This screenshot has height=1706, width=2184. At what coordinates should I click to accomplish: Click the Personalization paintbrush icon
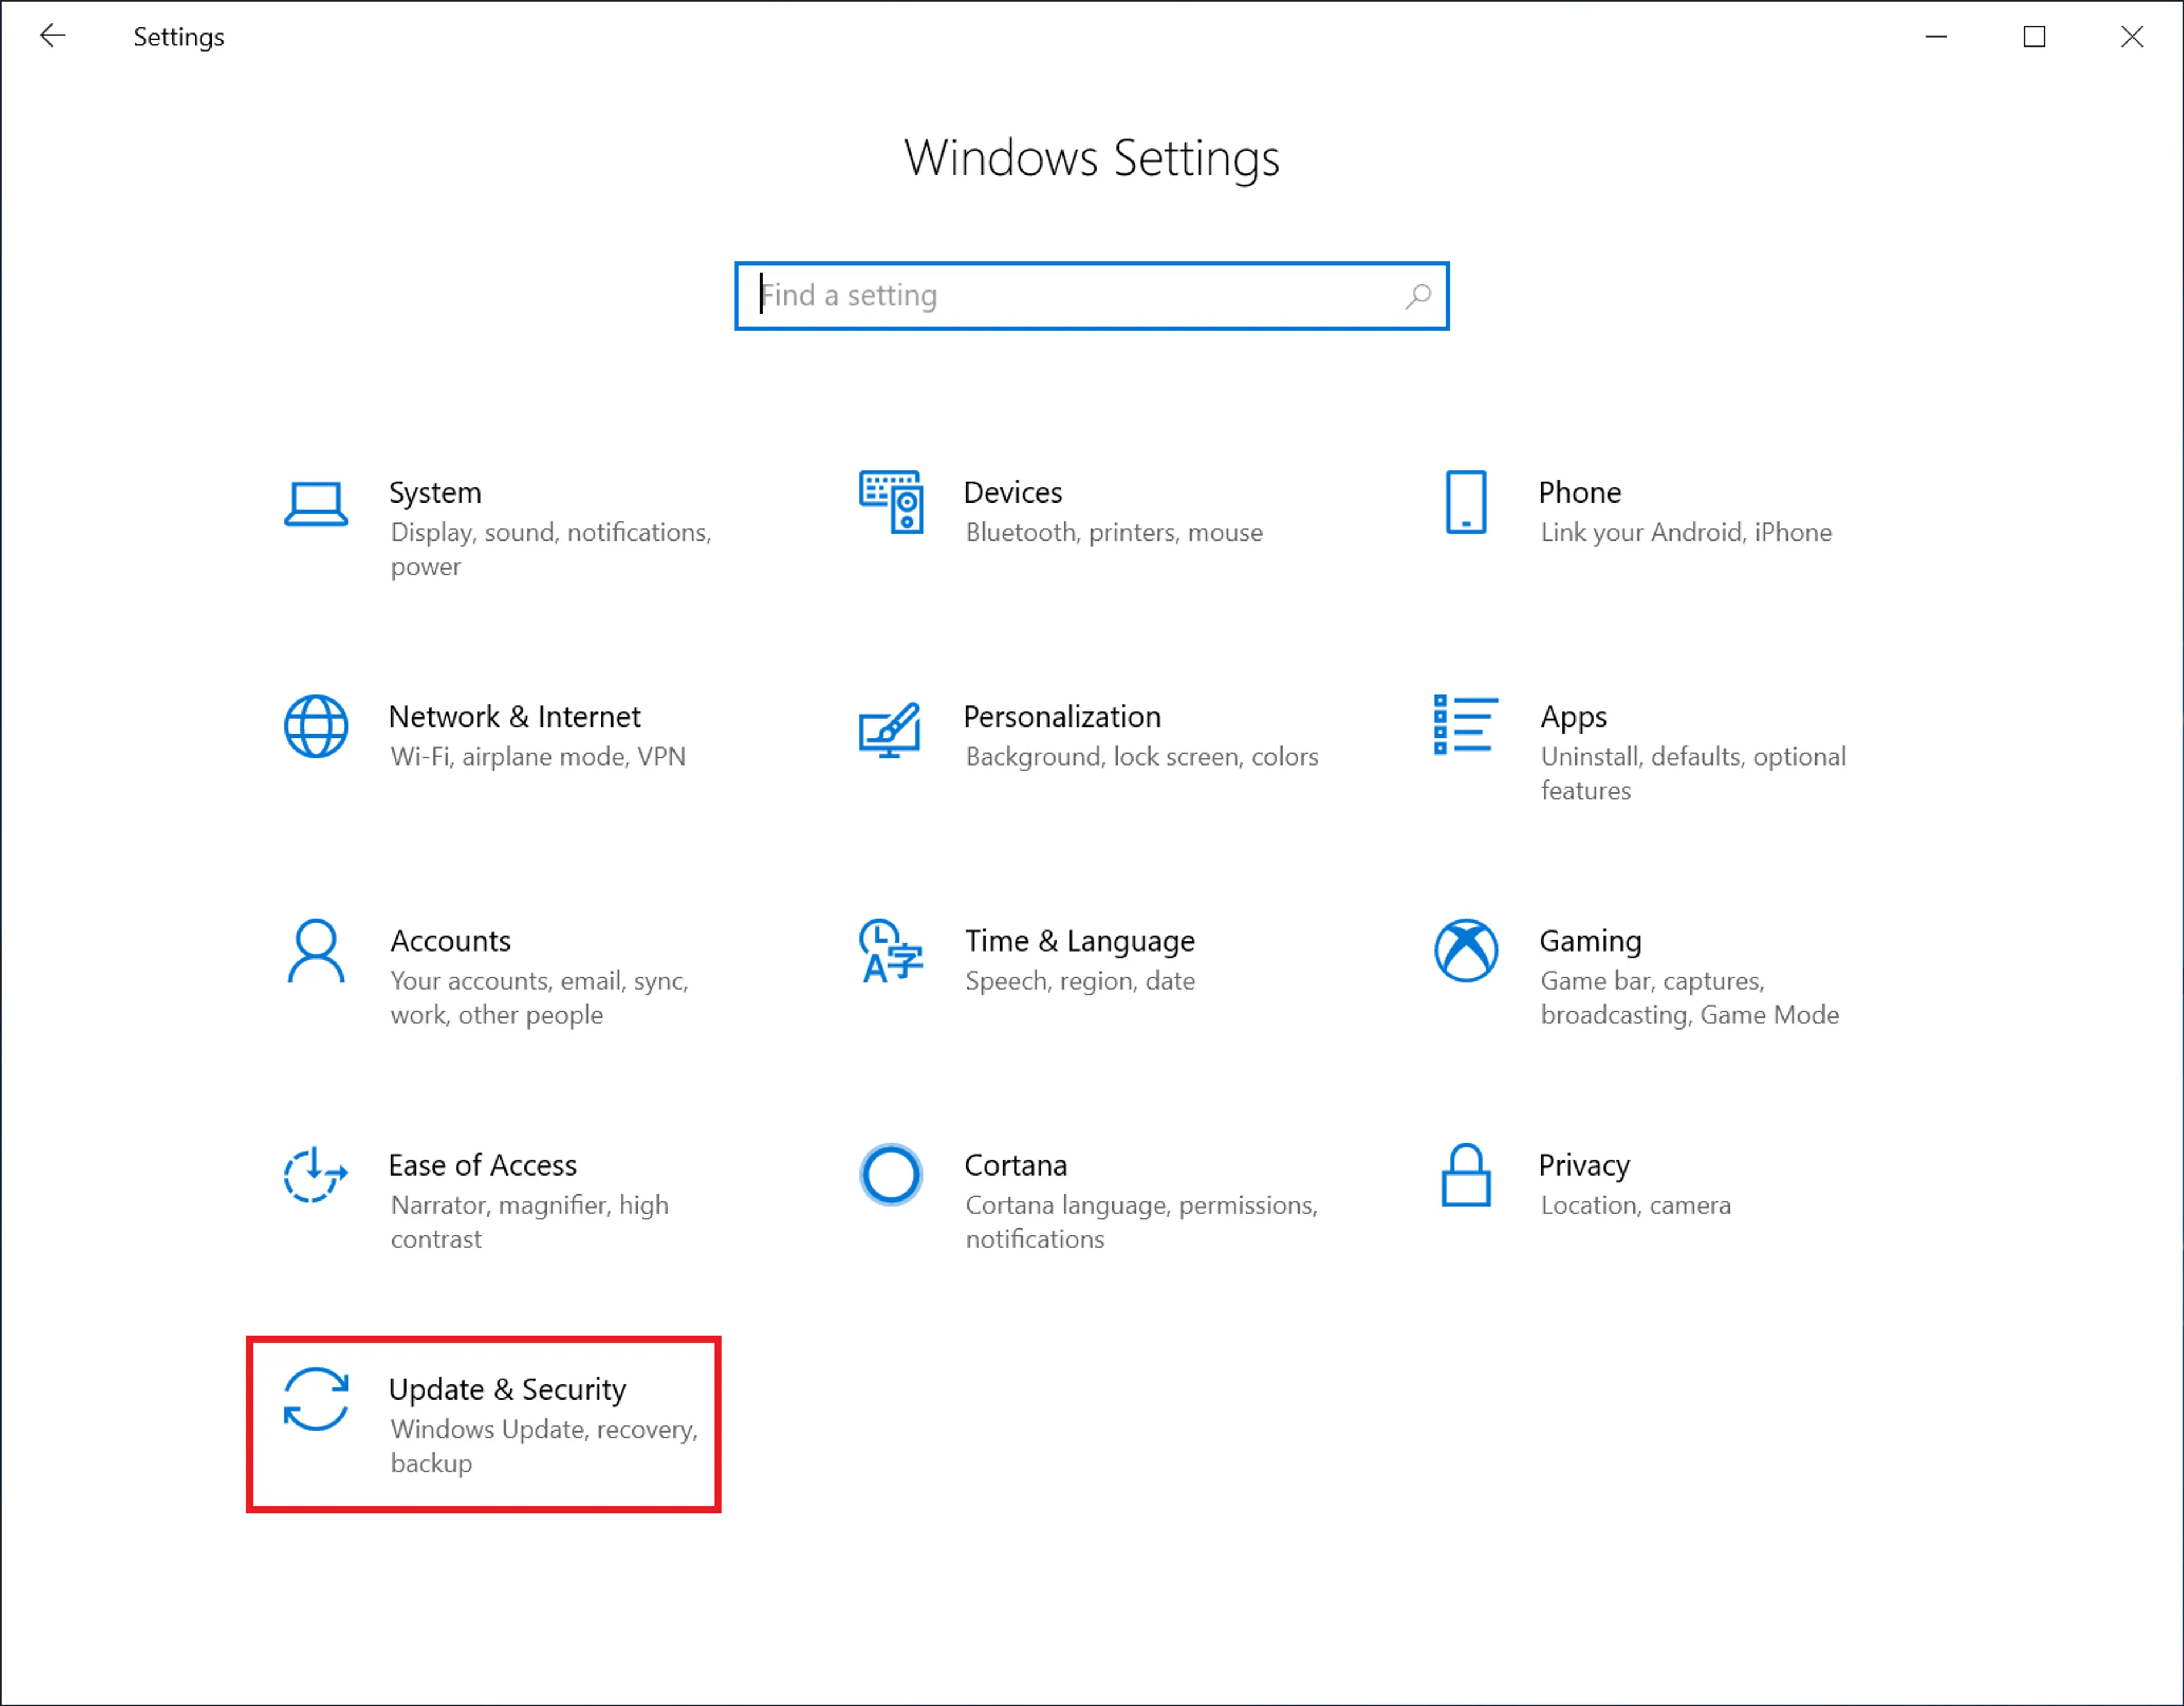890,730
